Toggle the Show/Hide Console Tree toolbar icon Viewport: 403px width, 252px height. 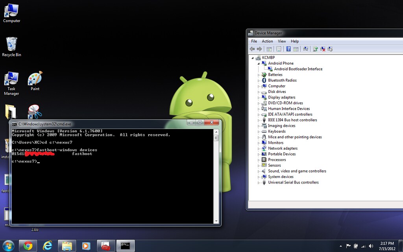click(x=269, y=49)
